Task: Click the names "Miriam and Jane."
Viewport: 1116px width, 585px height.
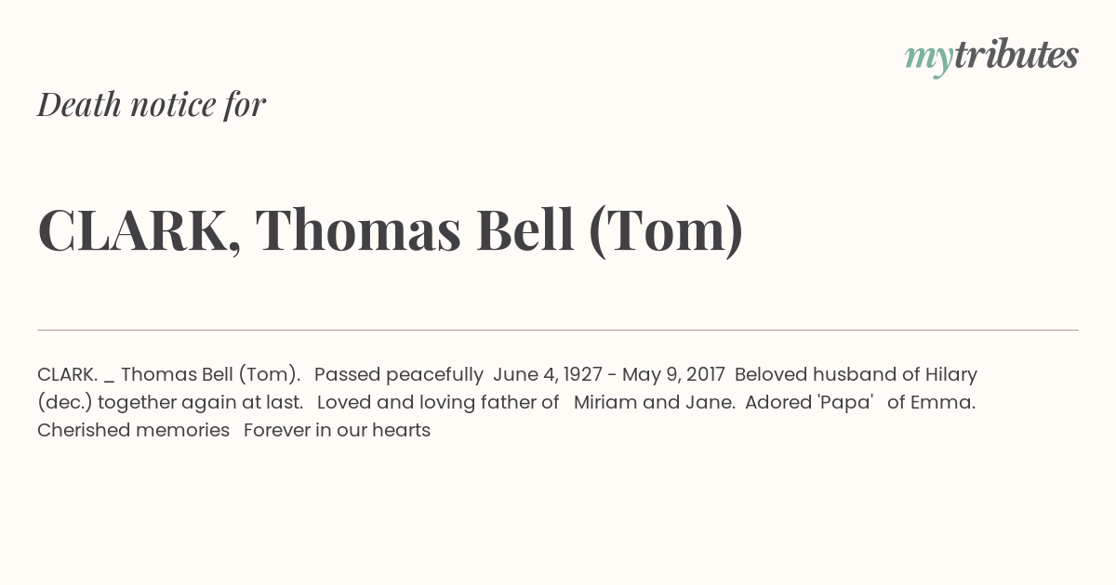Action: click(655, 403)
